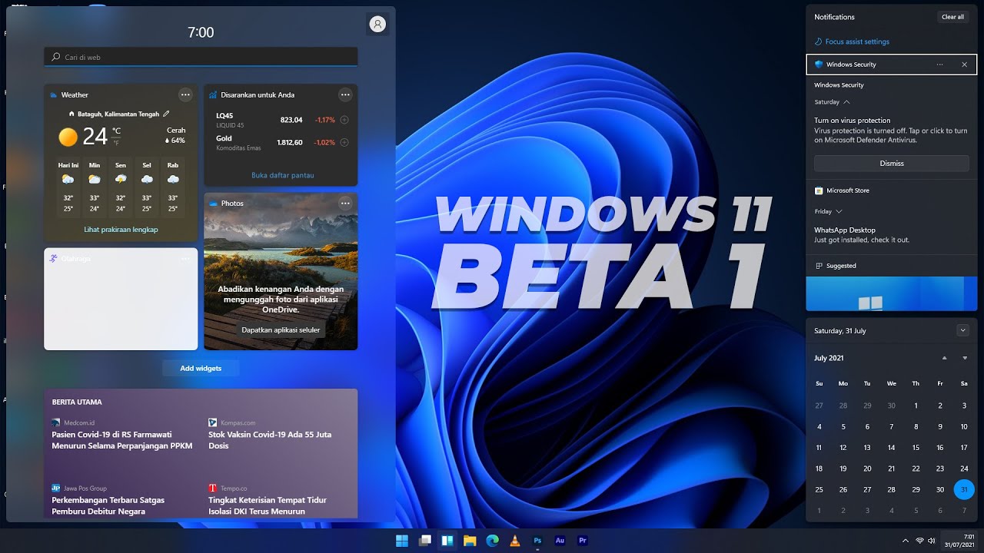Select July 1 in calendar
Screen dimensions: 984x553
coord(916,406)
